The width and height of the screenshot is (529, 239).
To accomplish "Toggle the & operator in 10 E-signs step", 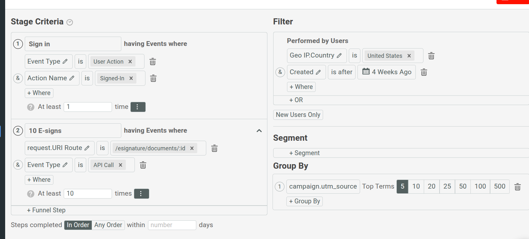I will coord(18,165).
